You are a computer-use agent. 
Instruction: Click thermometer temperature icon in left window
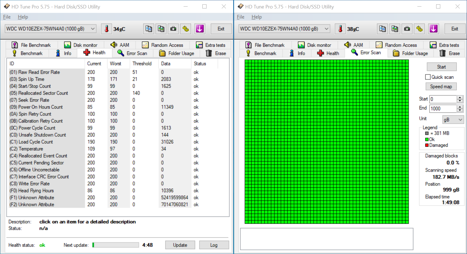(x=106, y=29)
